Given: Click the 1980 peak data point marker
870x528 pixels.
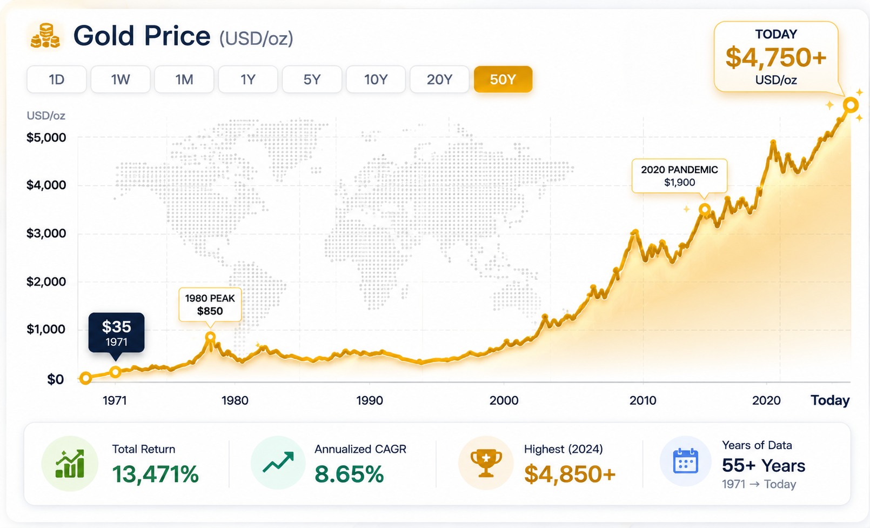Looking at the screenshot, I should click(x=210, y=338).
